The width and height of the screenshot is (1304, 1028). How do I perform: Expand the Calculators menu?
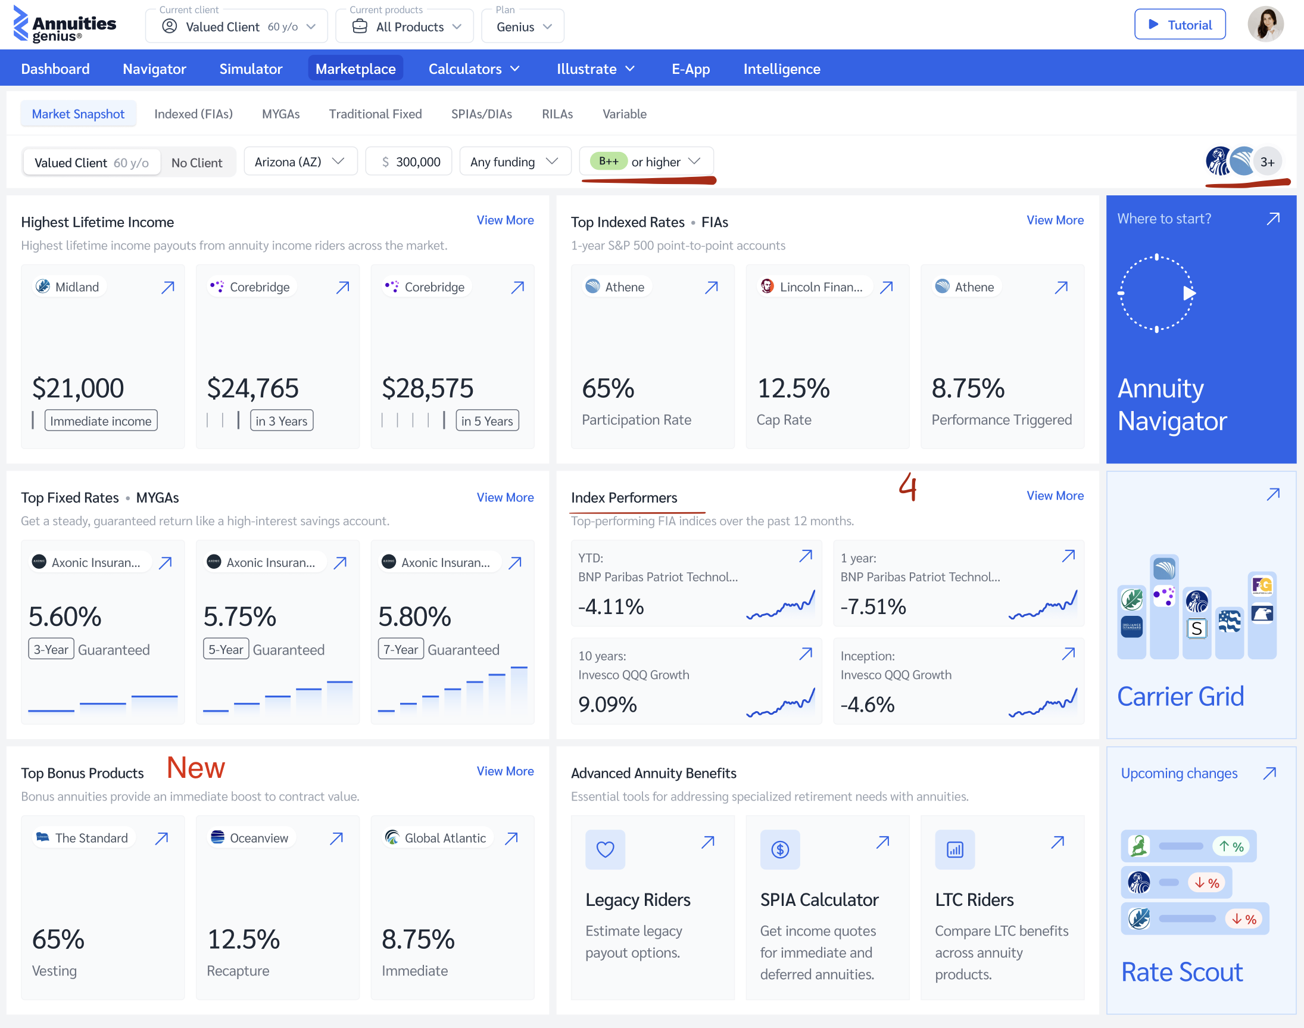(474, 68)
